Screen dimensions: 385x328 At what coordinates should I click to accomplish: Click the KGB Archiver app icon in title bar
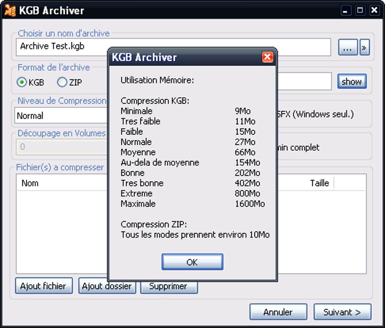click(x=10, y=11)
